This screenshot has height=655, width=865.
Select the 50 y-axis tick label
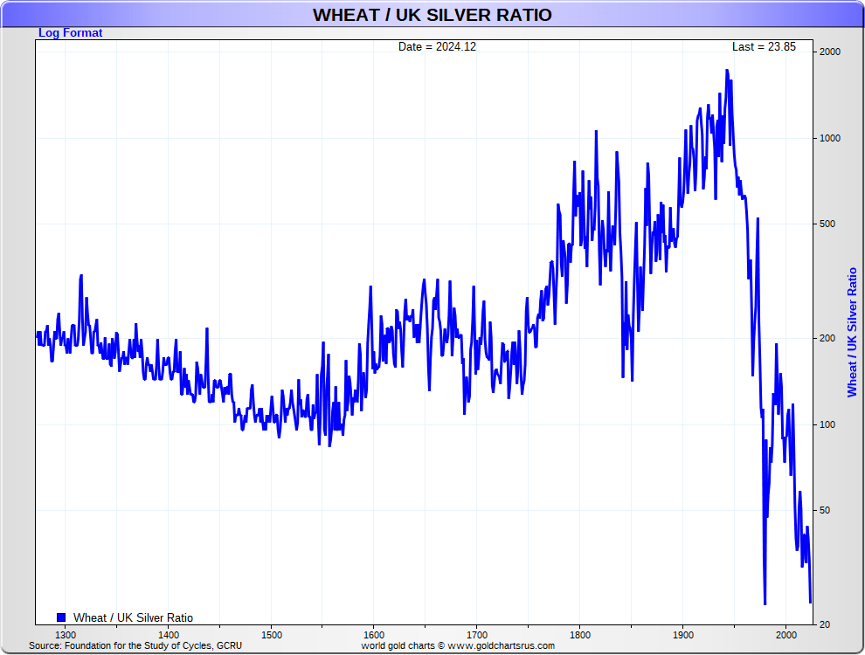[x=823, y=511]
